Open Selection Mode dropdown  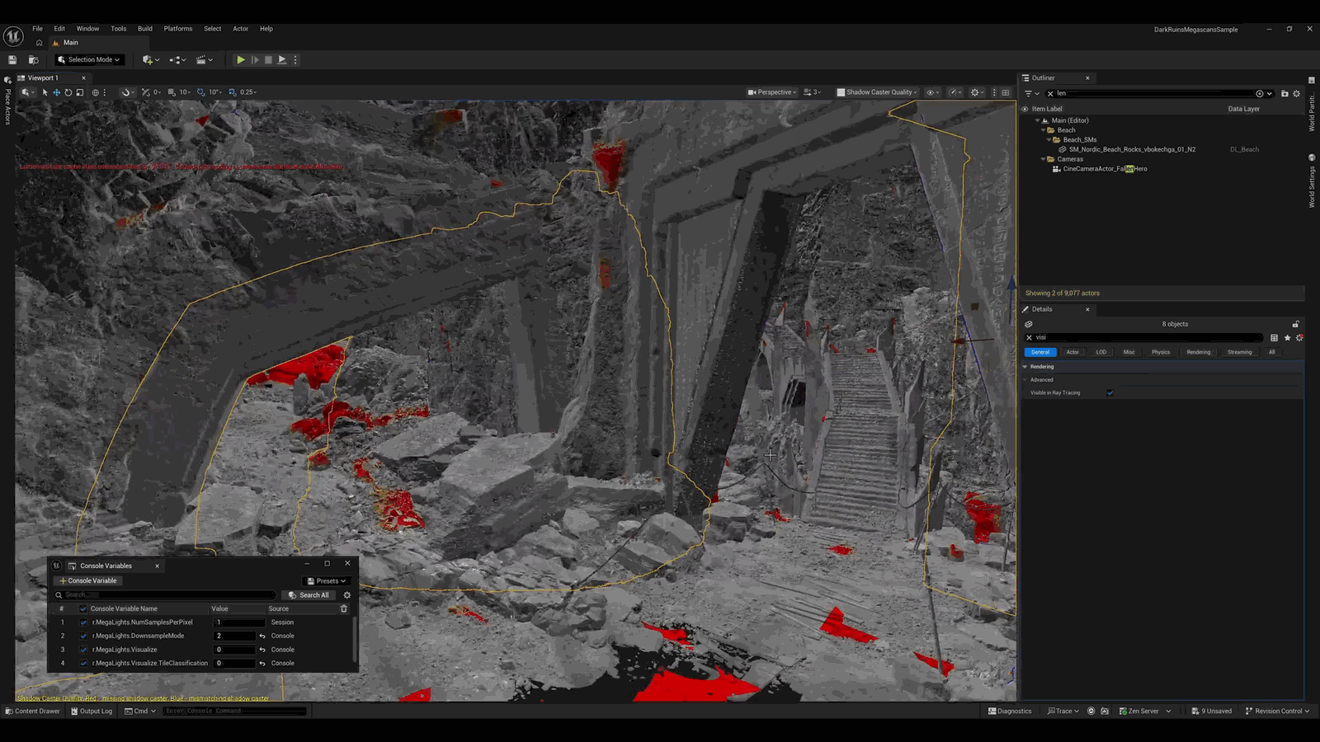pos(89,59)
